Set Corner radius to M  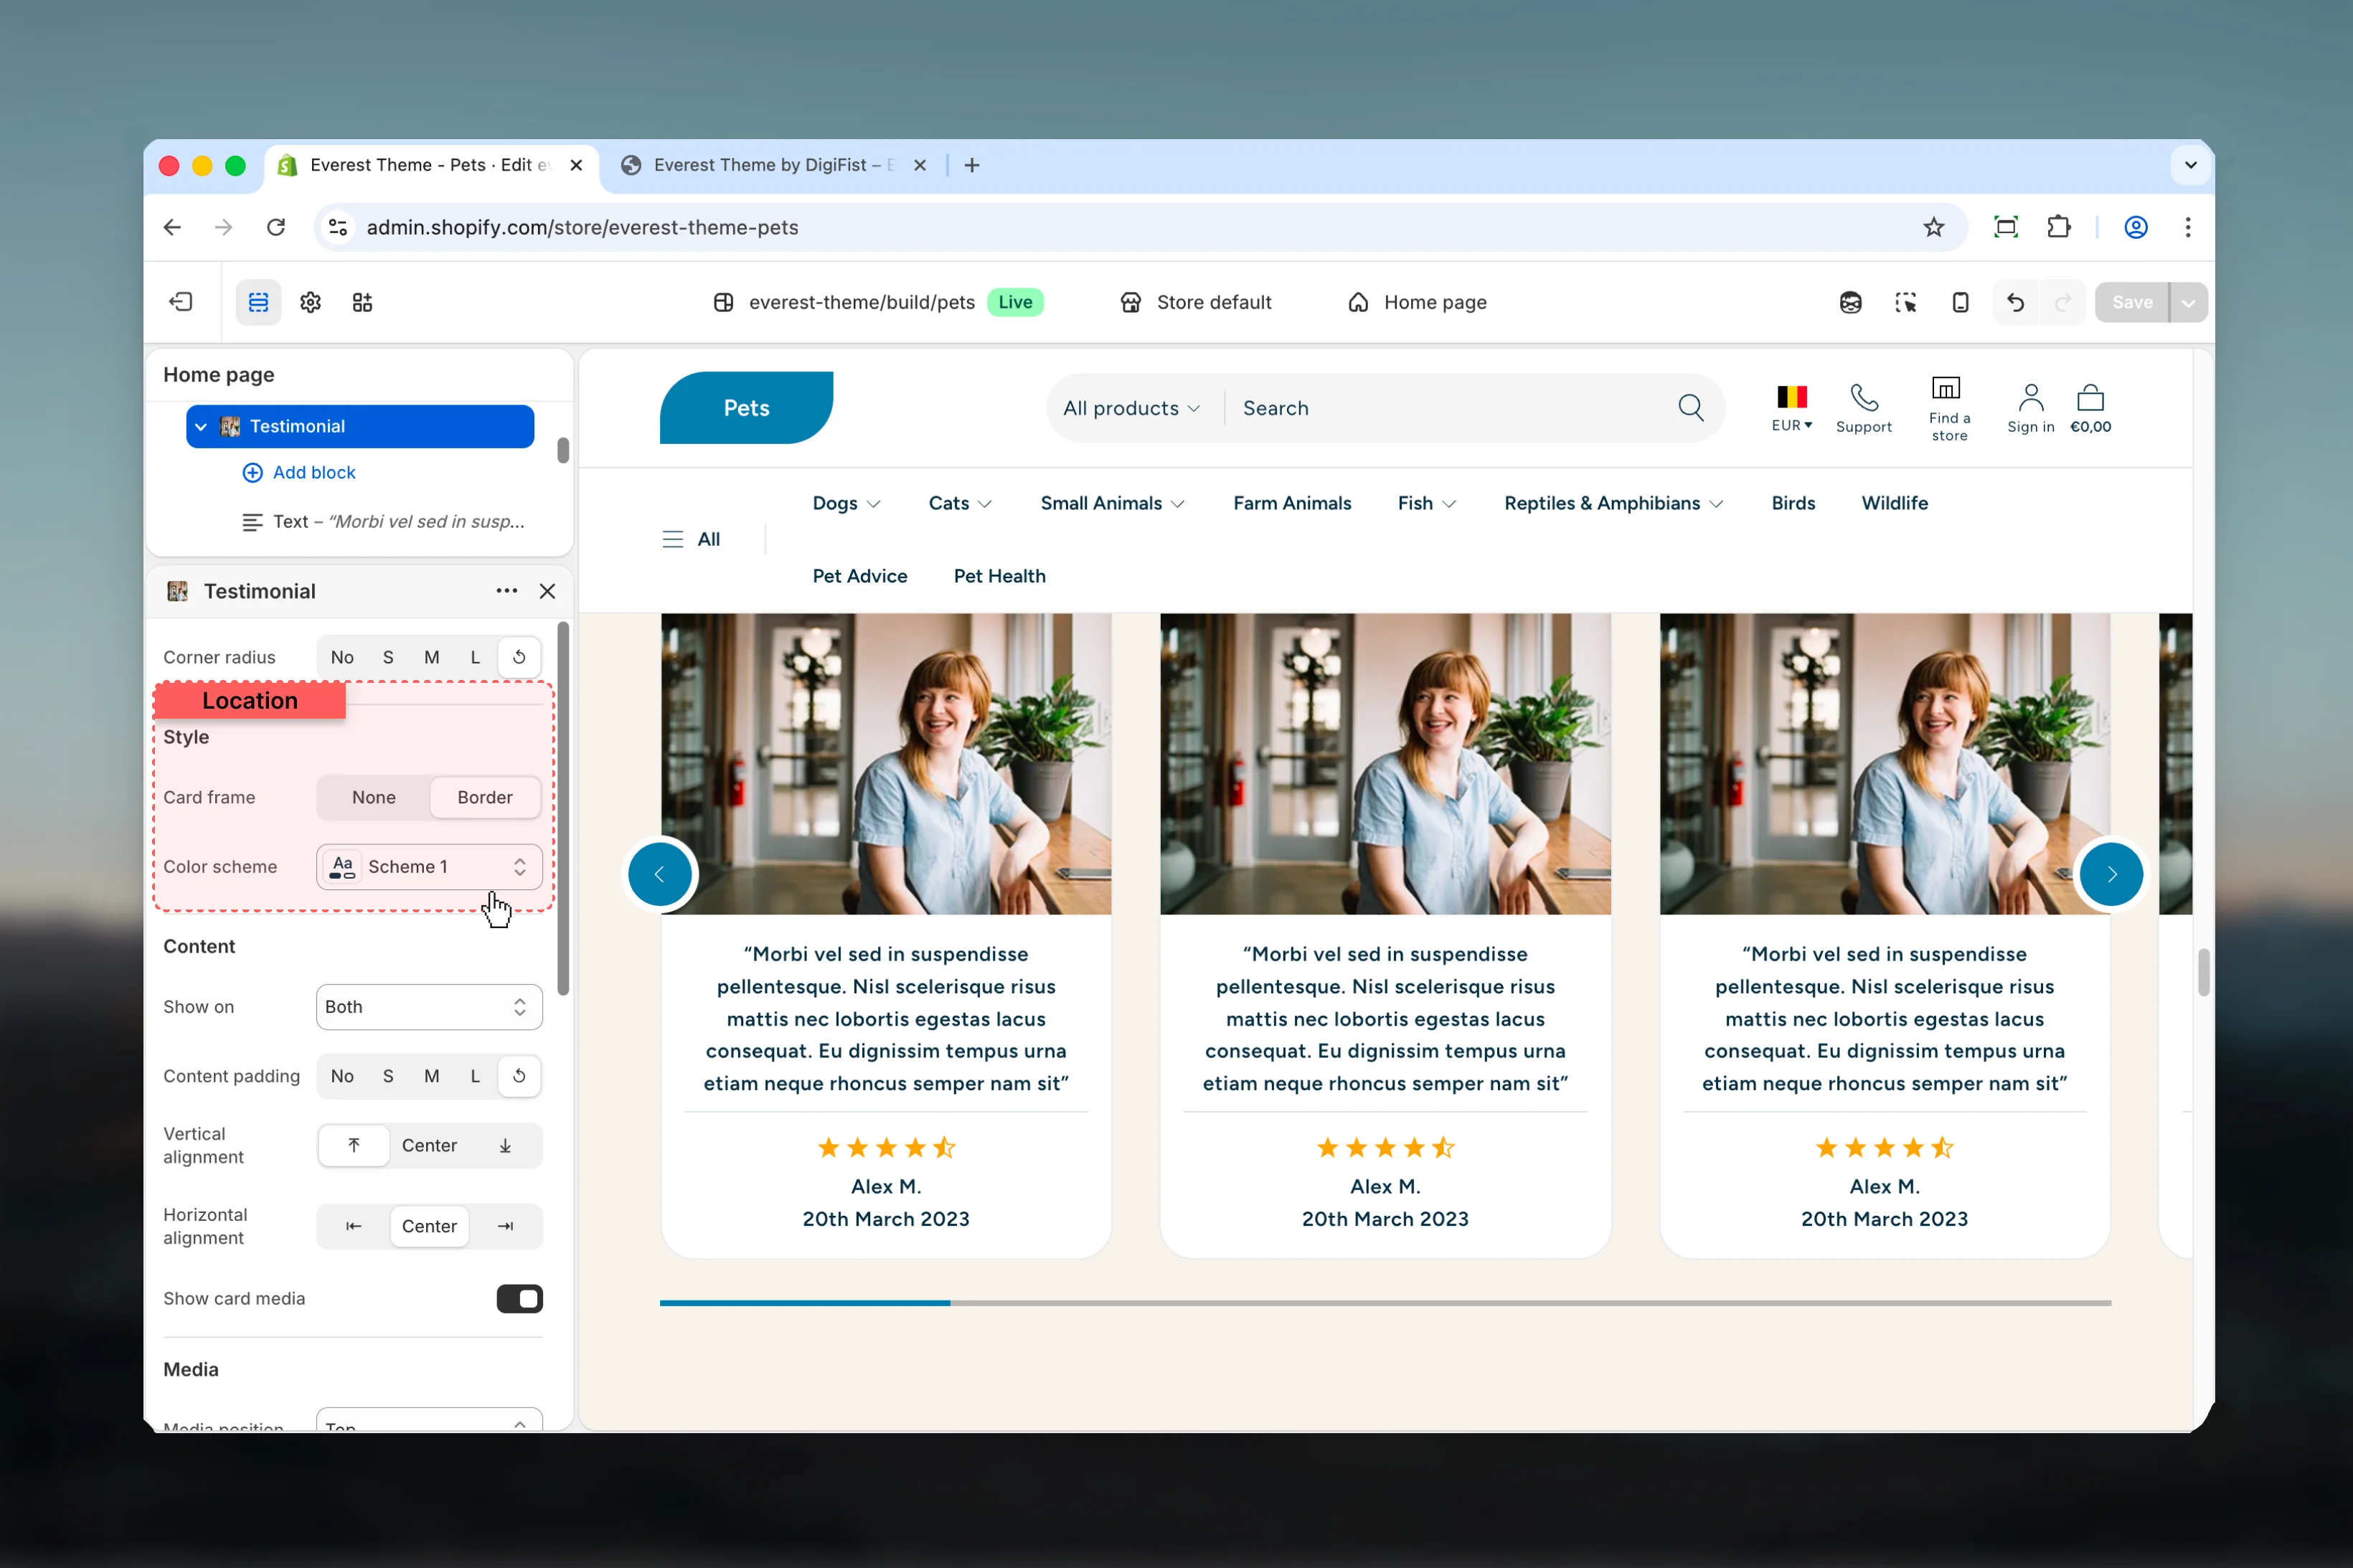click(x=431, y=657)
